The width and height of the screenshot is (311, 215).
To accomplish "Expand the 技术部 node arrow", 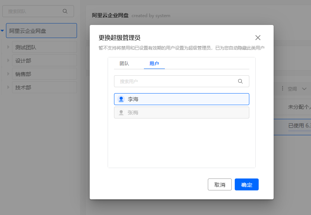I will tap(8, 87).
